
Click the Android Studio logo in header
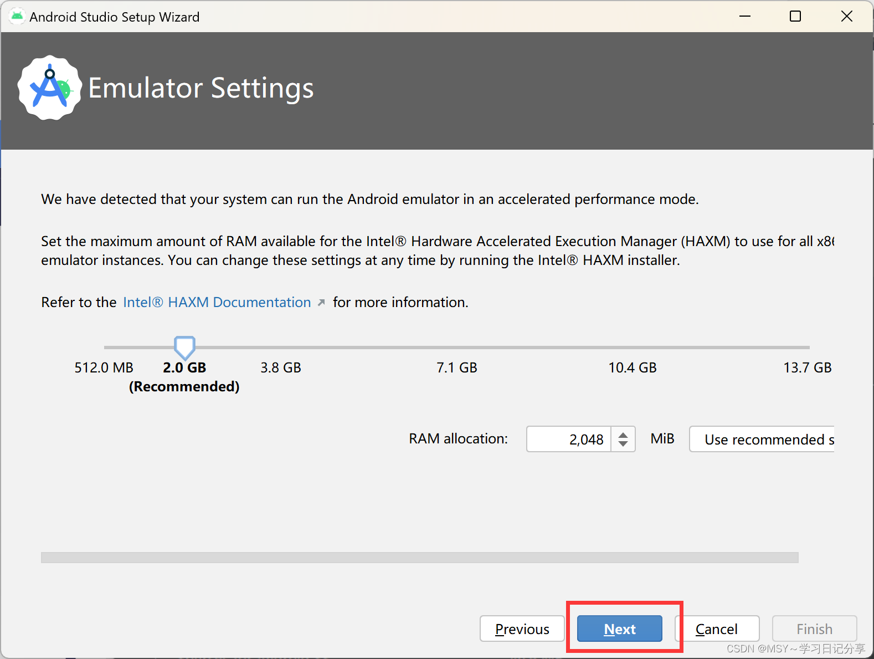(x=50, y=88)
